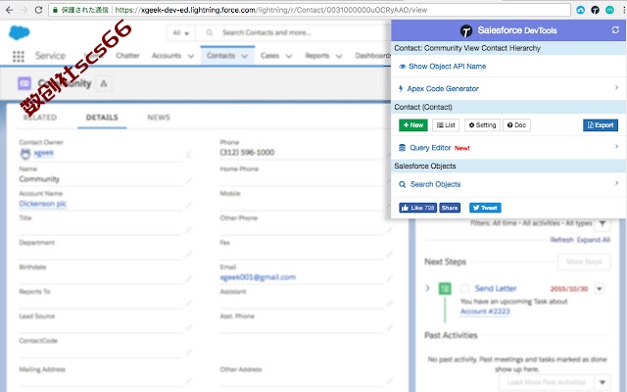Viewport: 627px width, 392px height.
Task: Click the green New contact button
Action: 413,124
